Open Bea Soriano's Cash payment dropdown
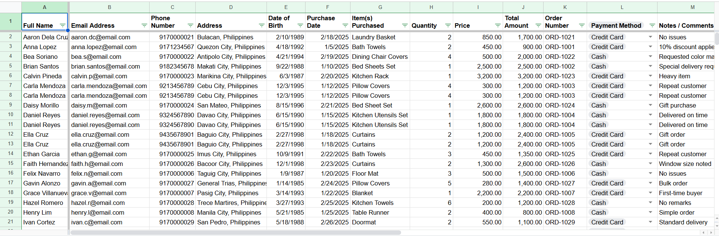 tap(650, 57)
